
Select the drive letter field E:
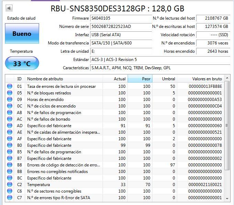click(121, 51)
